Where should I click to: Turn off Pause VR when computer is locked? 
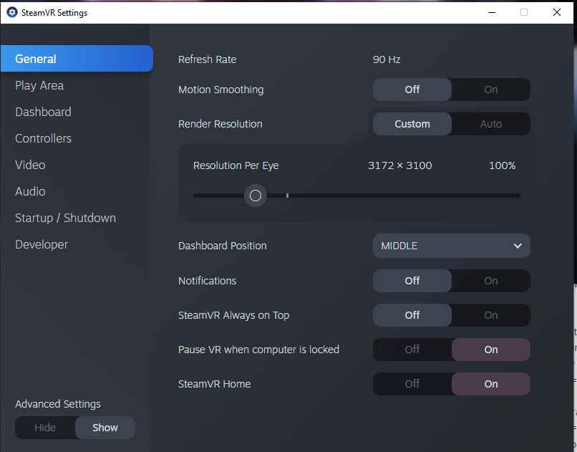point(412,350)
